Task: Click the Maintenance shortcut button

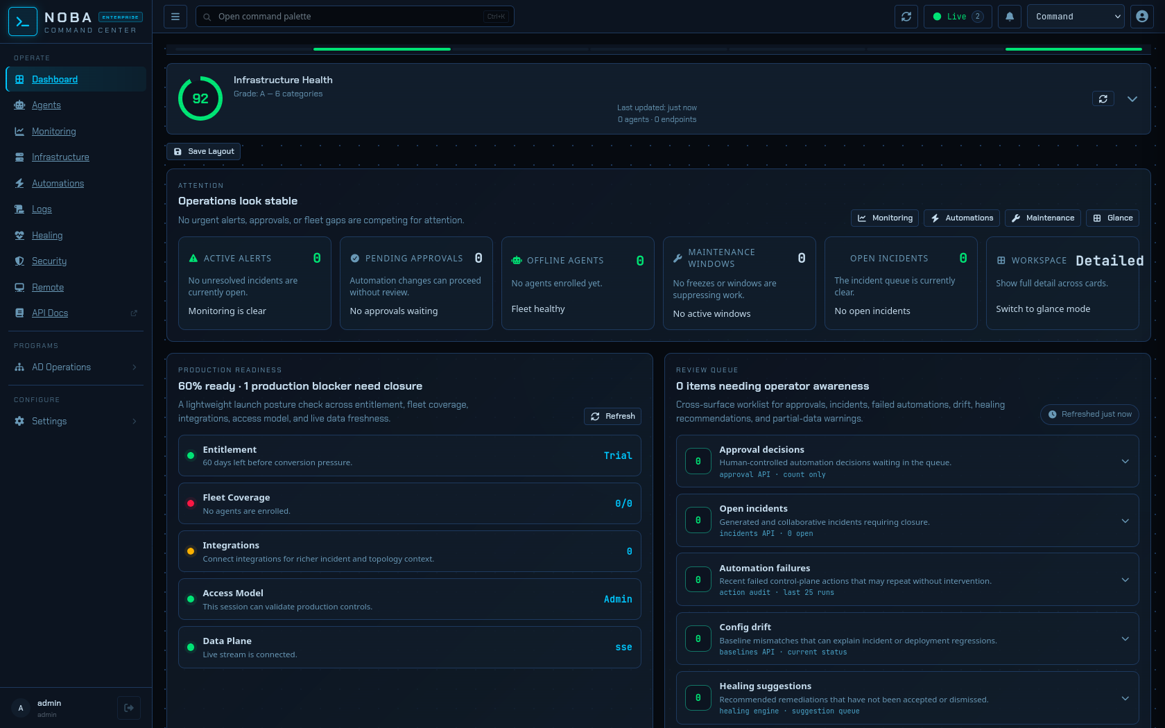Action: (1043, 218)
